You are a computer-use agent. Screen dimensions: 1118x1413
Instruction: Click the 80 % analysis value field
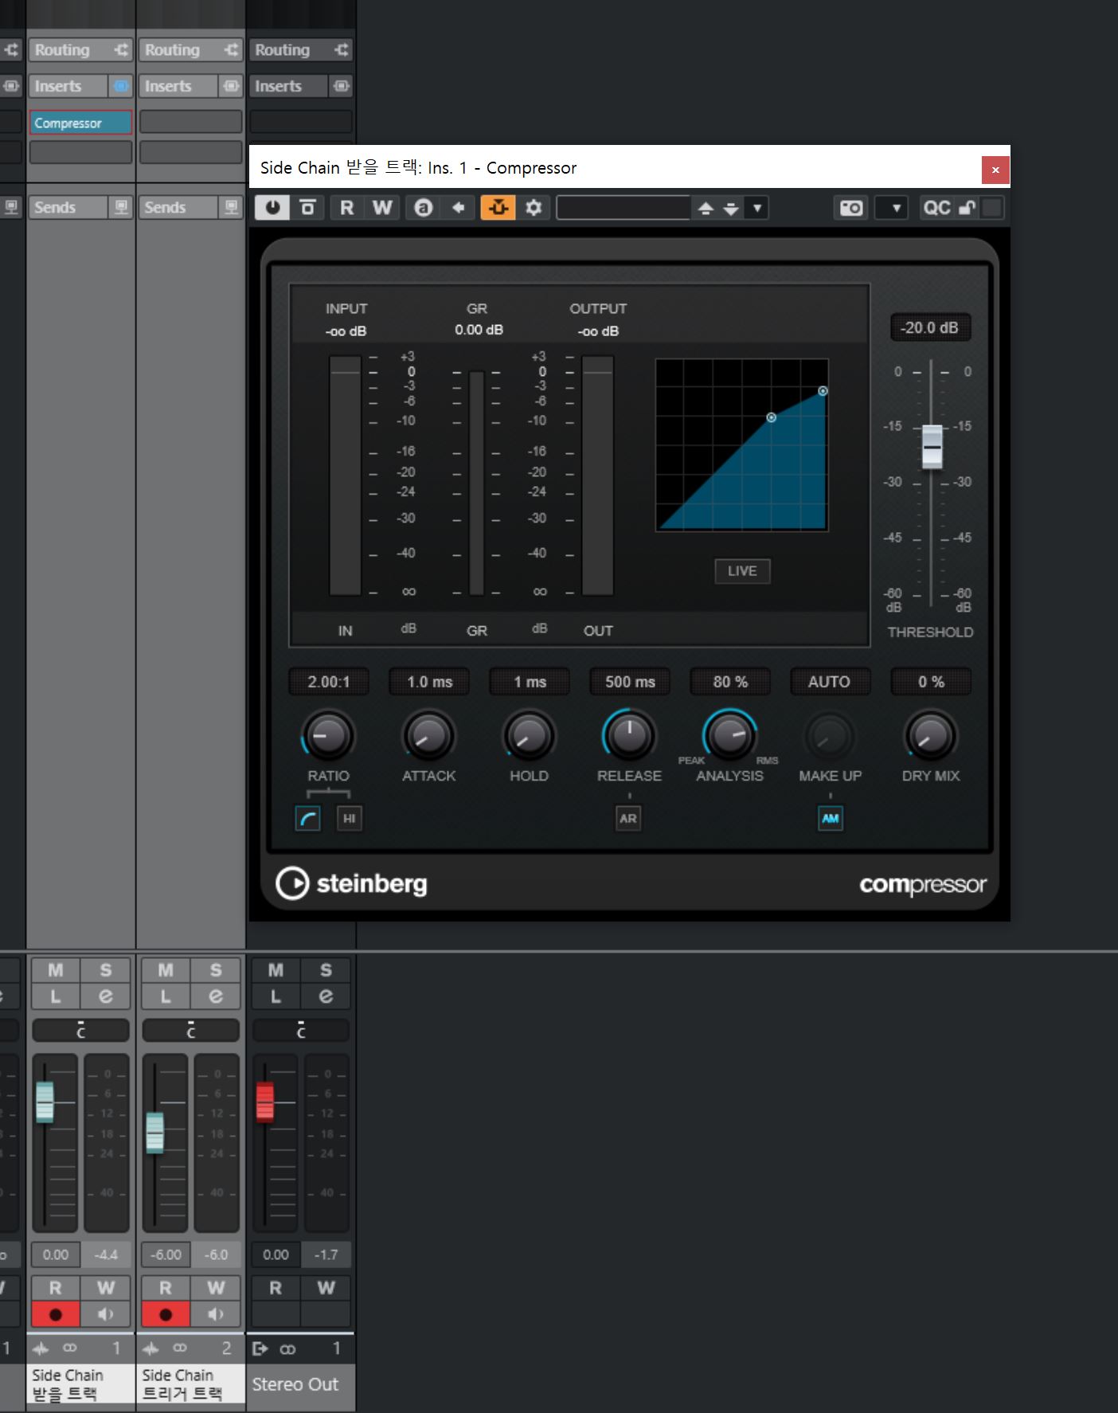coord(730,682)
